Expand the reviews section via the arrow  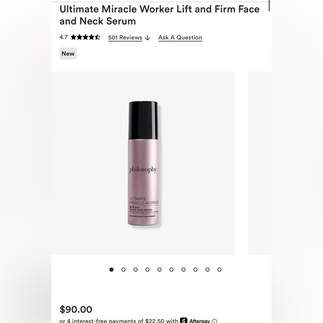click(x=148, y=37)
